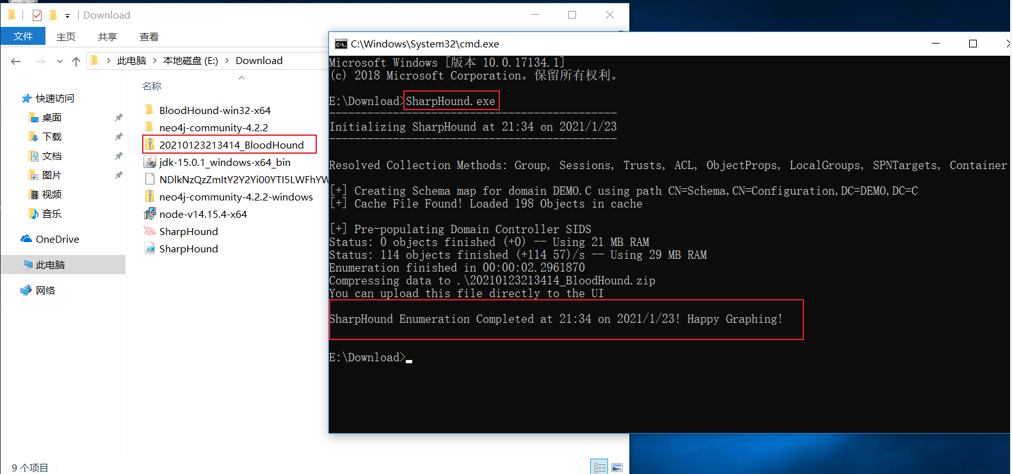Click the 名称 column header to sort
Viewport: 1012px width, 474px height.
click(152, 86)
